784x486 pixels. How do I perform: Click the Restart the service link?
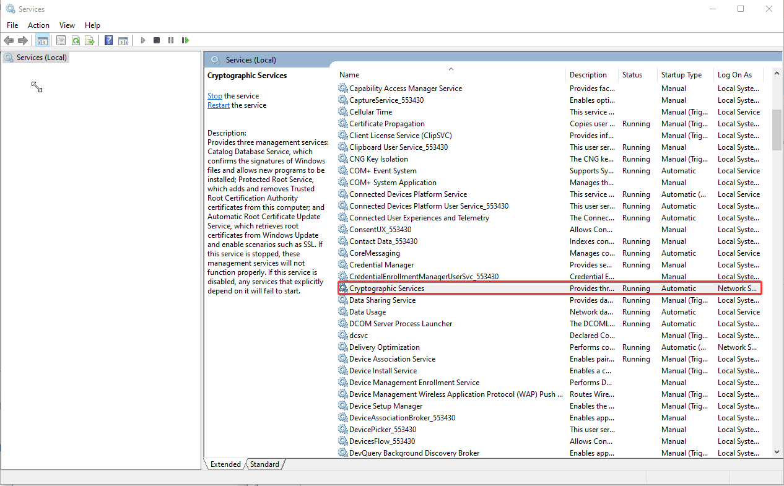[218, 105]
